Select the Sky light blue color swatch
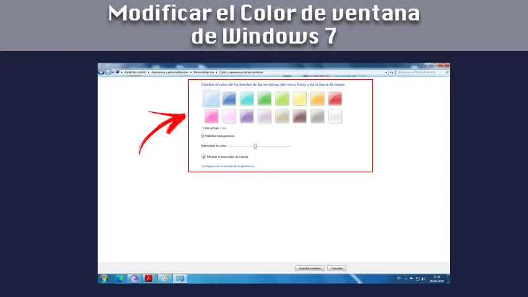The width and height of the screenshot is (528, 297). click(x=211, y=98)
